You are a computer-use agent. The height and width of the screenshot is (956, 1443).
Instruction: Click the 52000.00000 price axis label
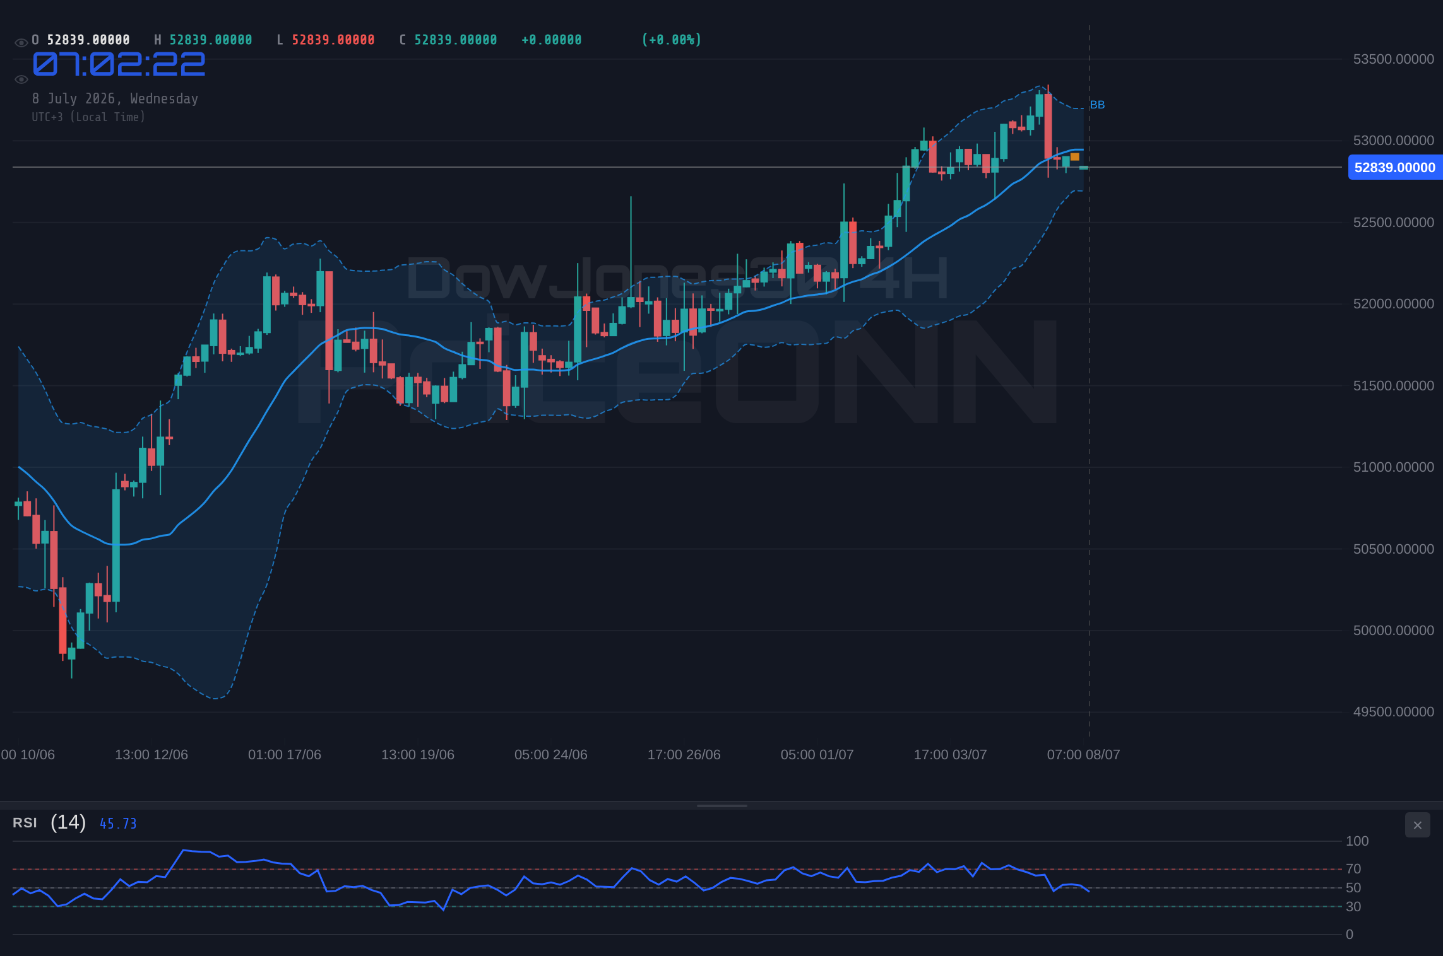(1394, 304)
